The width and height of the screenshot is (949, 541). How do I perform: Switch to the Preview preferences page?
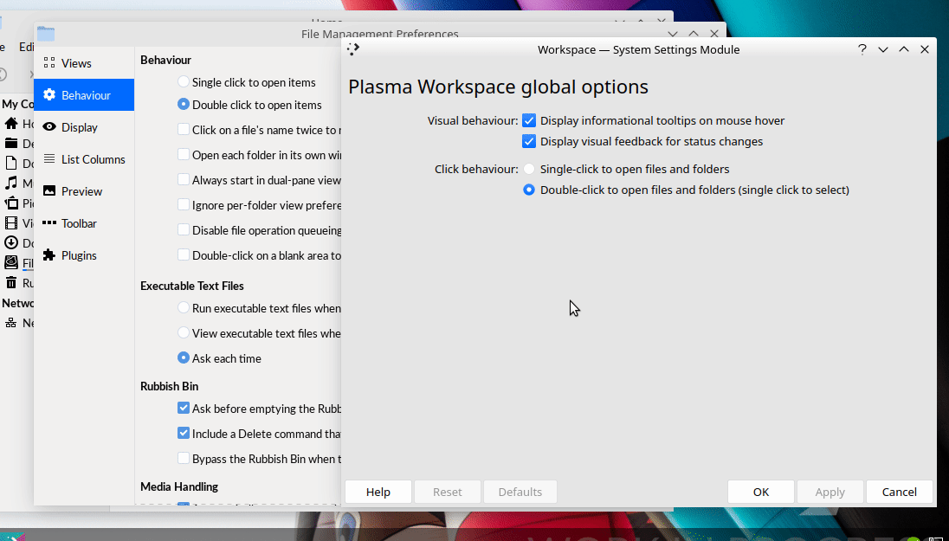84,191
